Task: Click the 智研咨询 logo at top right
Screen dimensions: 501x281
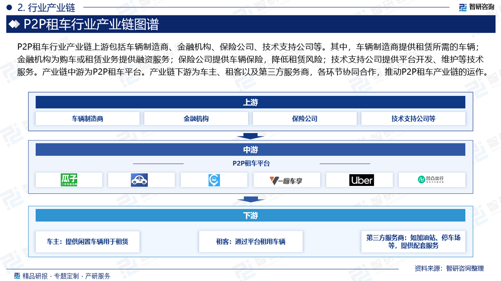Action: pyautogui.click(x=476, y=7)
